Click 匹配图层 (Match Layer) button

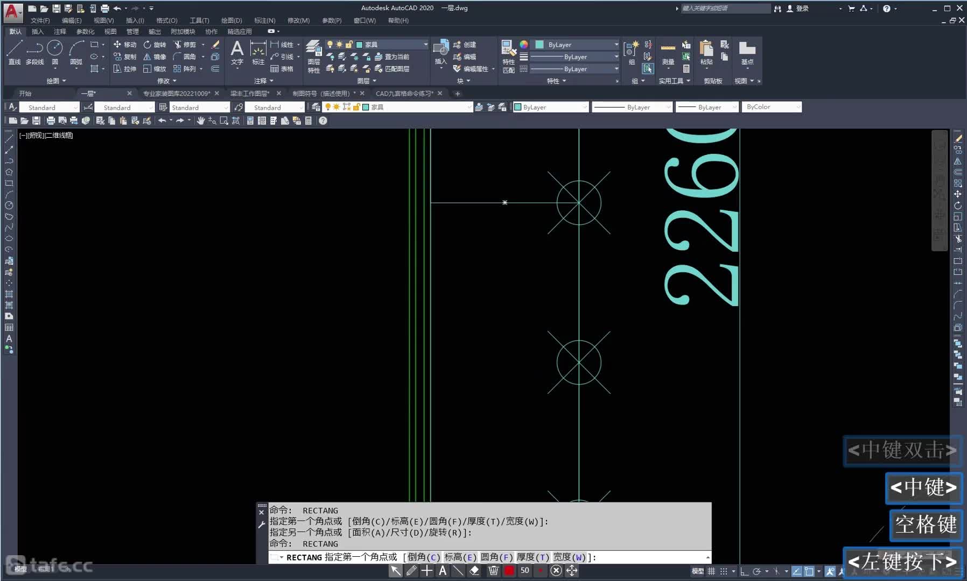click(392, 69)
